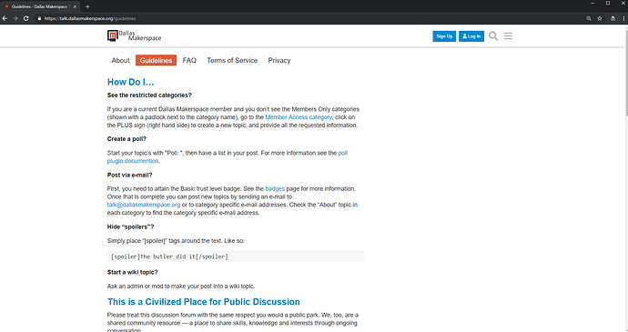
Task: Open the search magnifier icon in site header
Action: 493,36
